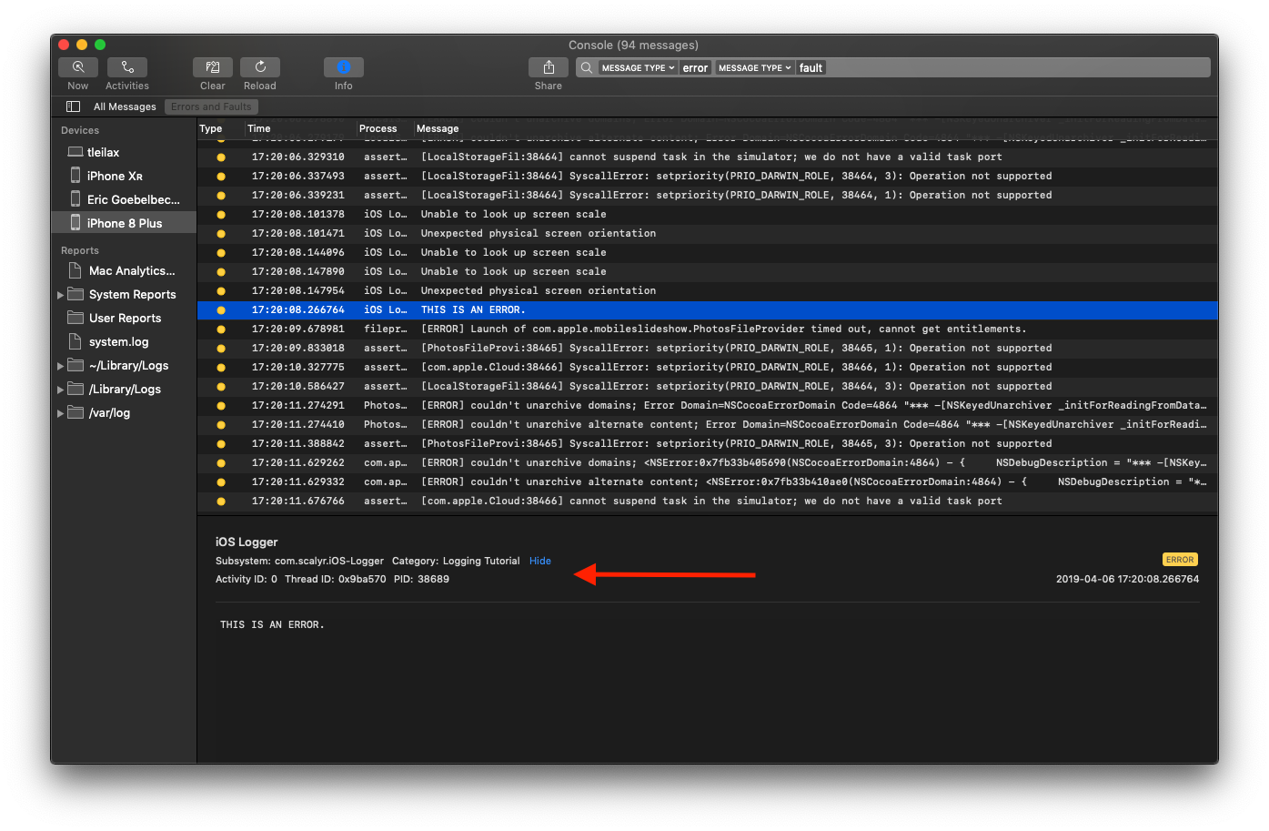Switch to All Messages tab
Image resolution: width=1269 pixels, height=831 pixels.
[x=125, y=106]
